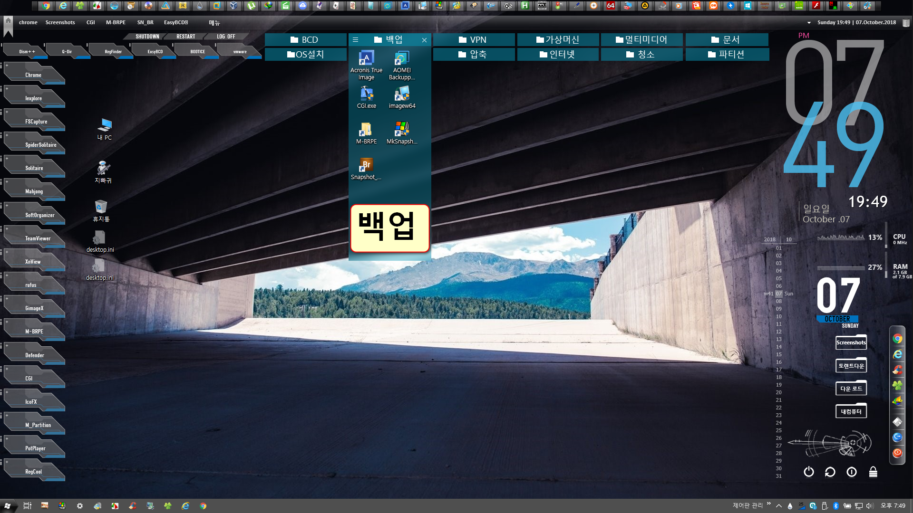913x513 pixels.
Task: Open the volume speaker tray icon
Action: pos(870,506)
